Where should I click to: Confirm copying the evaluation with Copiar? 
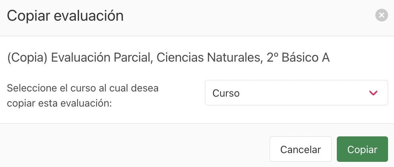(x=362, y=149)
